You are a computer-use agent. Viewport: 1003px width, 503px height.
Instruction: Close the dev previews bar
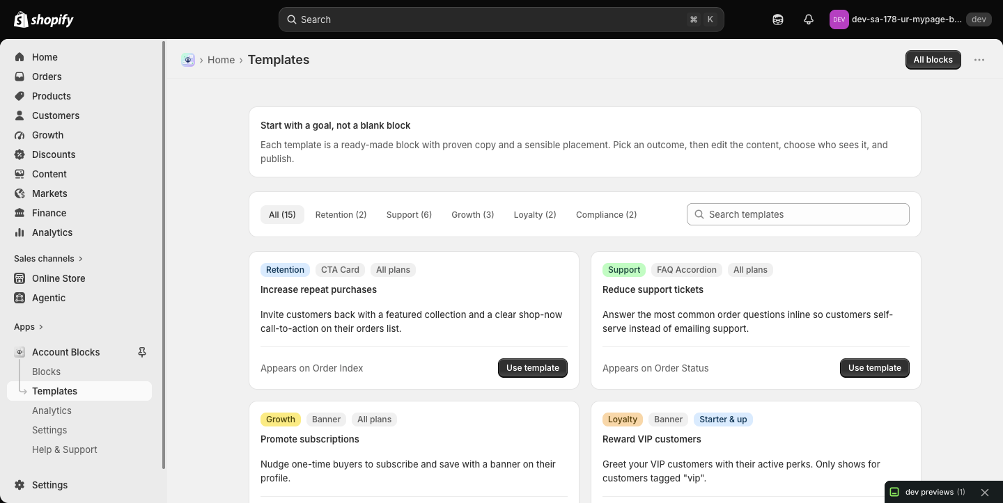click(x=985, y=492)
